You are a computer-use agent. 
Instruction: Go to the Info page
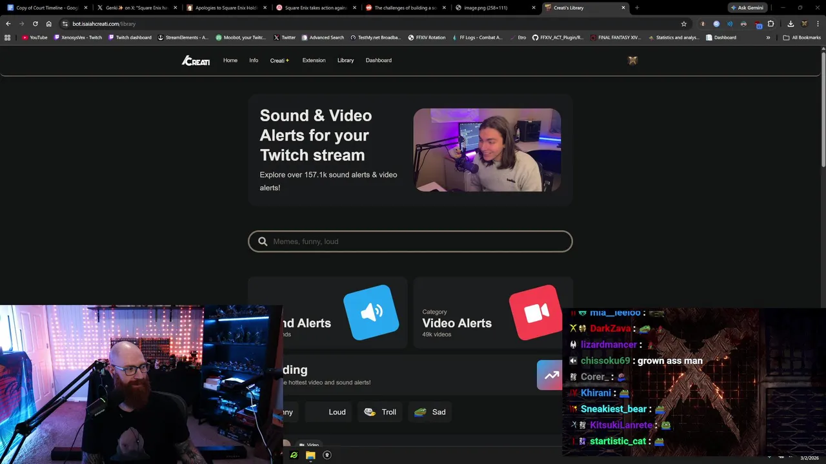254,61
